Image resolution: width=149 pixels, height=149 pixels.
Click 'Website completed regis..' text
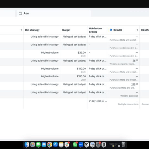(x=122, y=64)
